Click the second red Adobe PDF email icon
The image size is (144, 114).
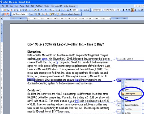click(x=5, y=14)
